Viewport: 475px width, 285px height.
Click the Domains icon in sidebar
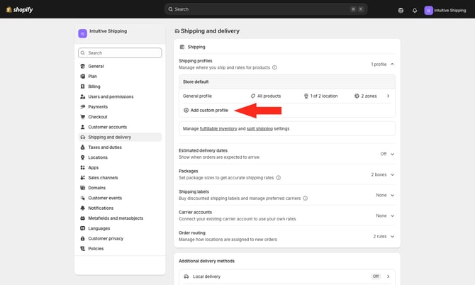click(82, 188)
